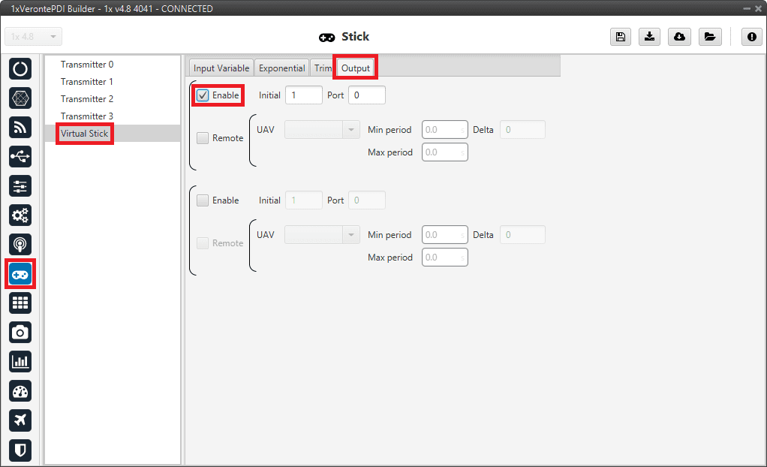Open the gears settings sidebar icon

point(20,215)
